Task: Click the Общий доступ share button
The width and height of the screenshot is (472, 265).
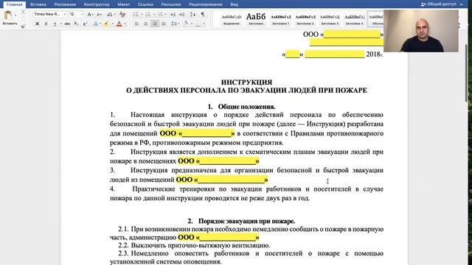Action: [x=439, y=4]
